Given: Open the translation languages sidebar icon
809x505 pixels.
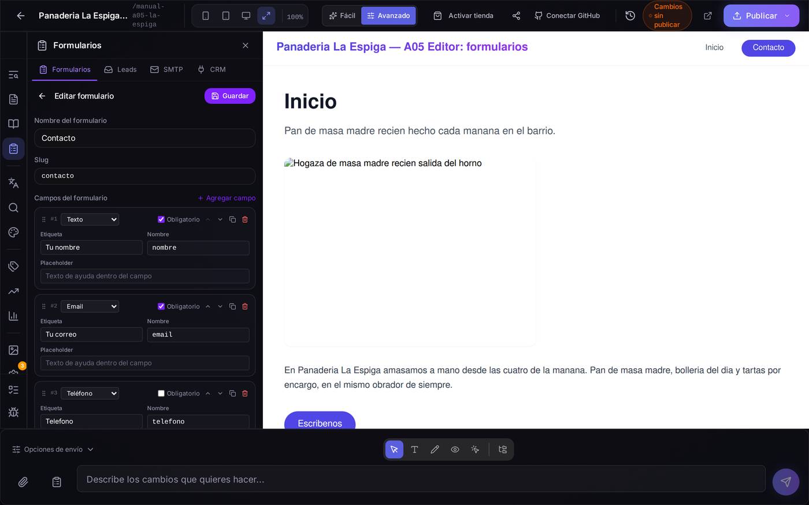Looking at the screenshot, I should coord(13,183).
